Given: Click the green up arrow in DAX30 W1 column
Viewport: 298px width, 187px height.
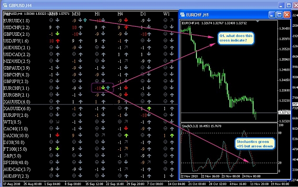Looking at the screenshot, I should point(172,135).
